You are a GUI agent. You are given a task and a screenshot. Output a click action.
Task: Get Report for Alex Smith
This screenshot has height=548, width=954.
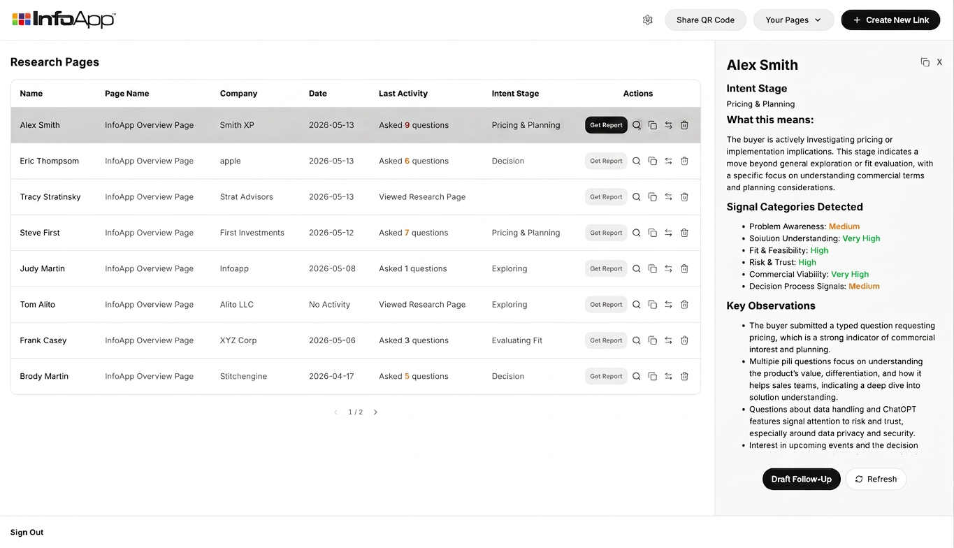(606, 125)
